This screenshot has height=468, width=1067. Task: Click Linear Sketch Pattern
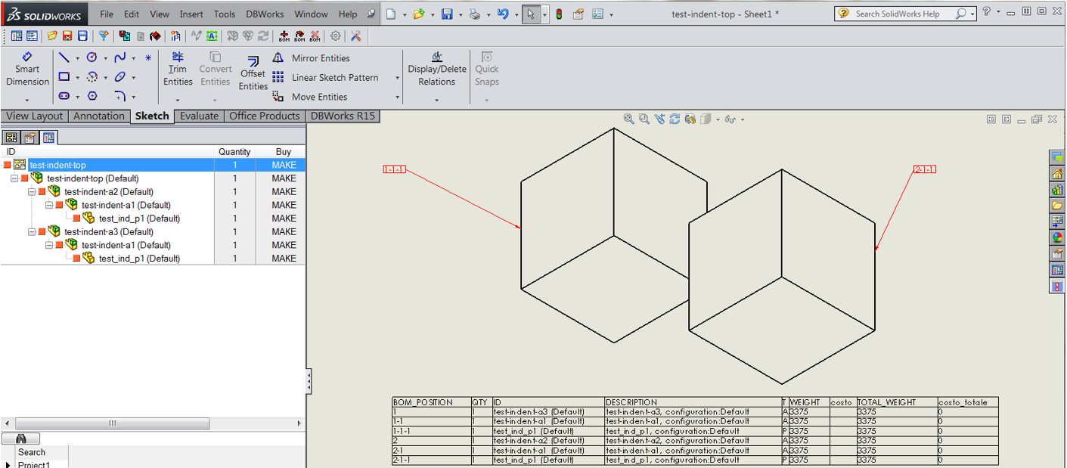coord(325,77)
